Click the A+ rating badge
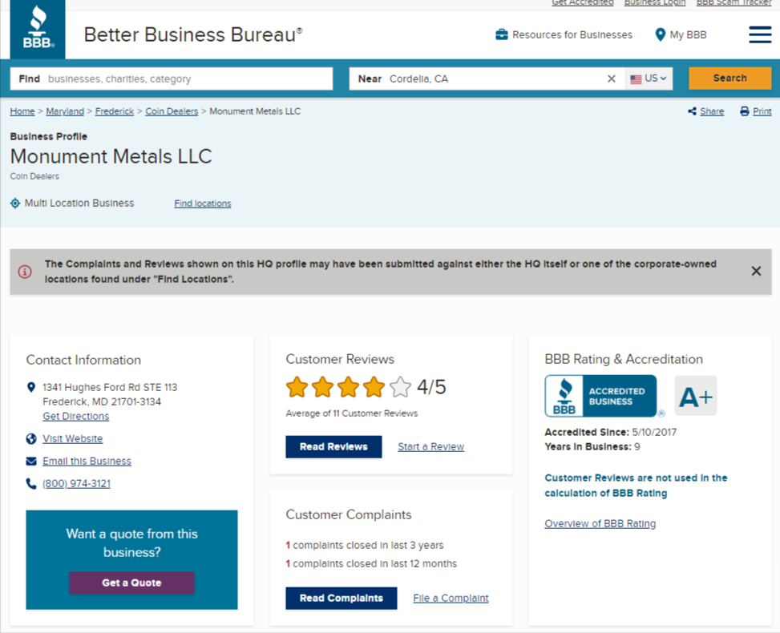Viewport: 780px width, 633px height. coord(696,396)
